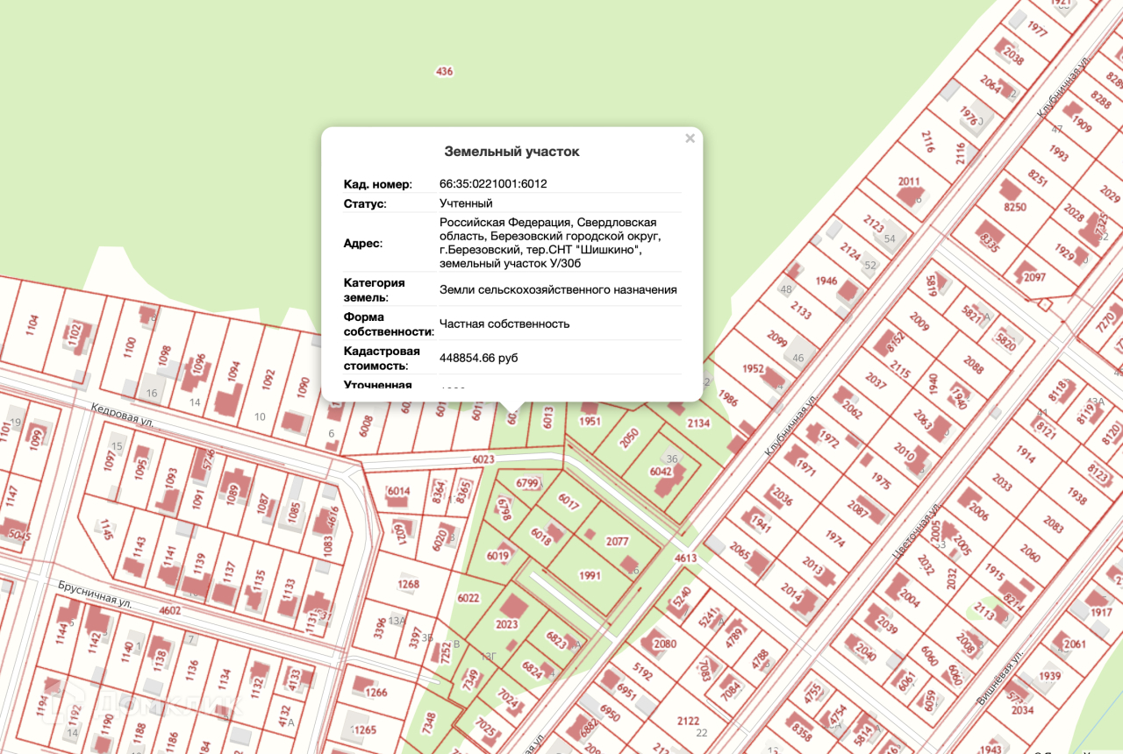
Task: Click on parcel 1268
Action: coord(409,585)
